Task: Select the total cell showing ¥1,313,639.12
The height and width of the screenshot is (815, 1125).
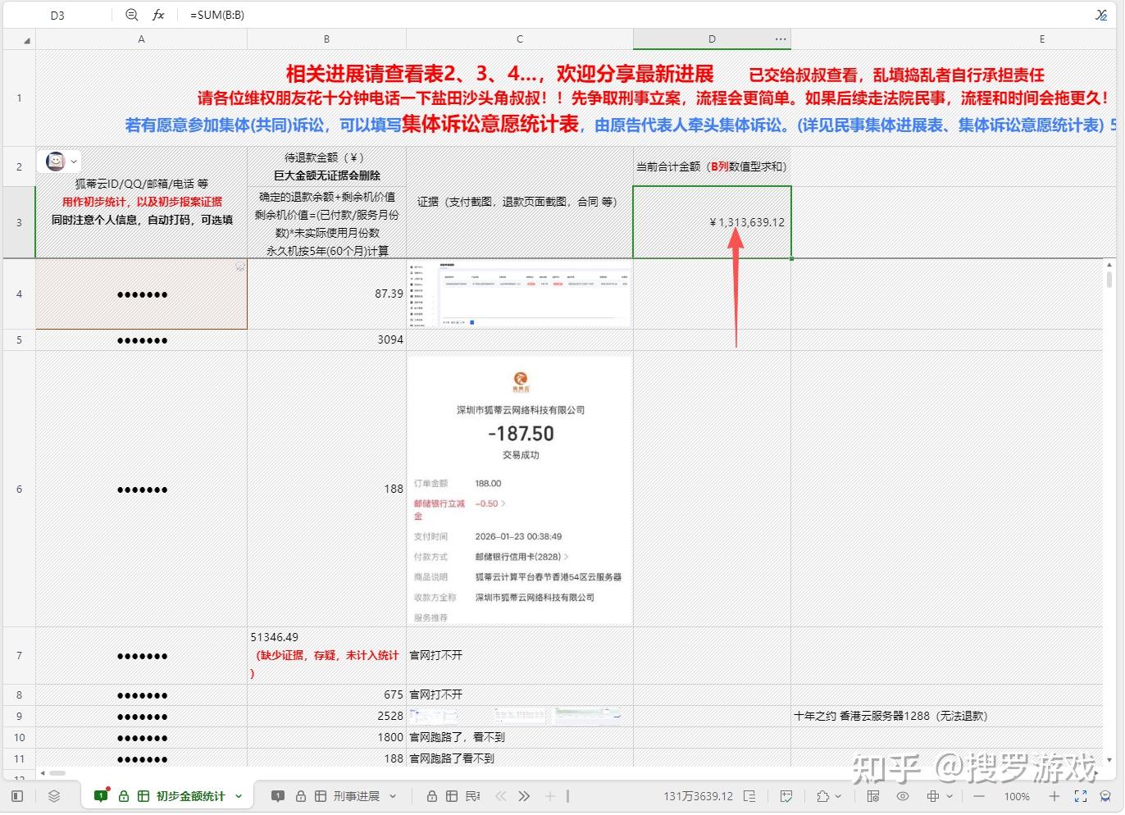Action: 712,222
